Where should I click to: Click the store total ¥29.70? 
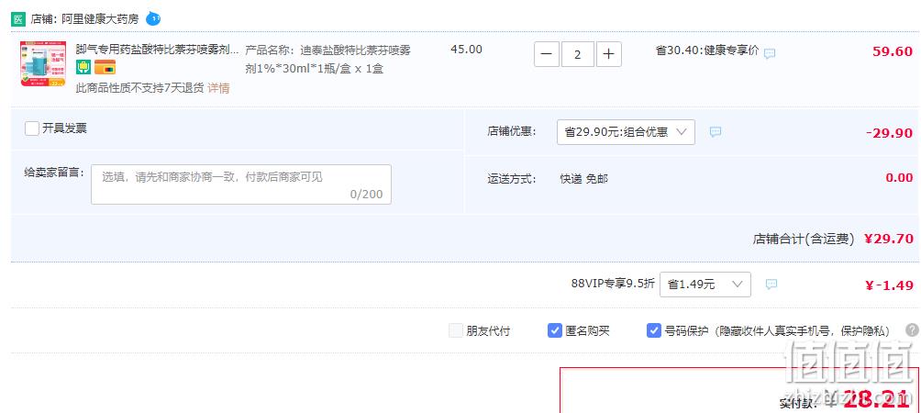(889, 239)
